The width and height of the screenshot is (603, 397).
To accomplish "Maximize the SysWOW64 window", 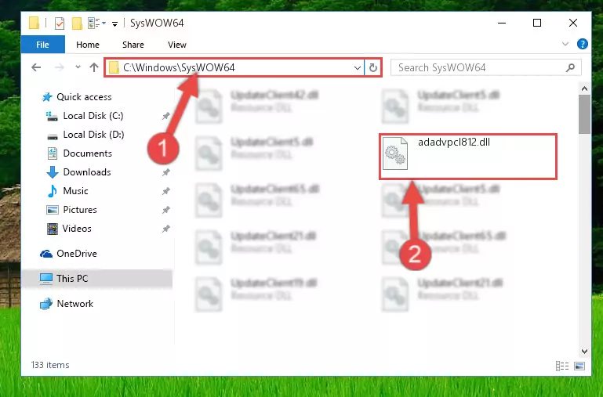I will (537, 23).
